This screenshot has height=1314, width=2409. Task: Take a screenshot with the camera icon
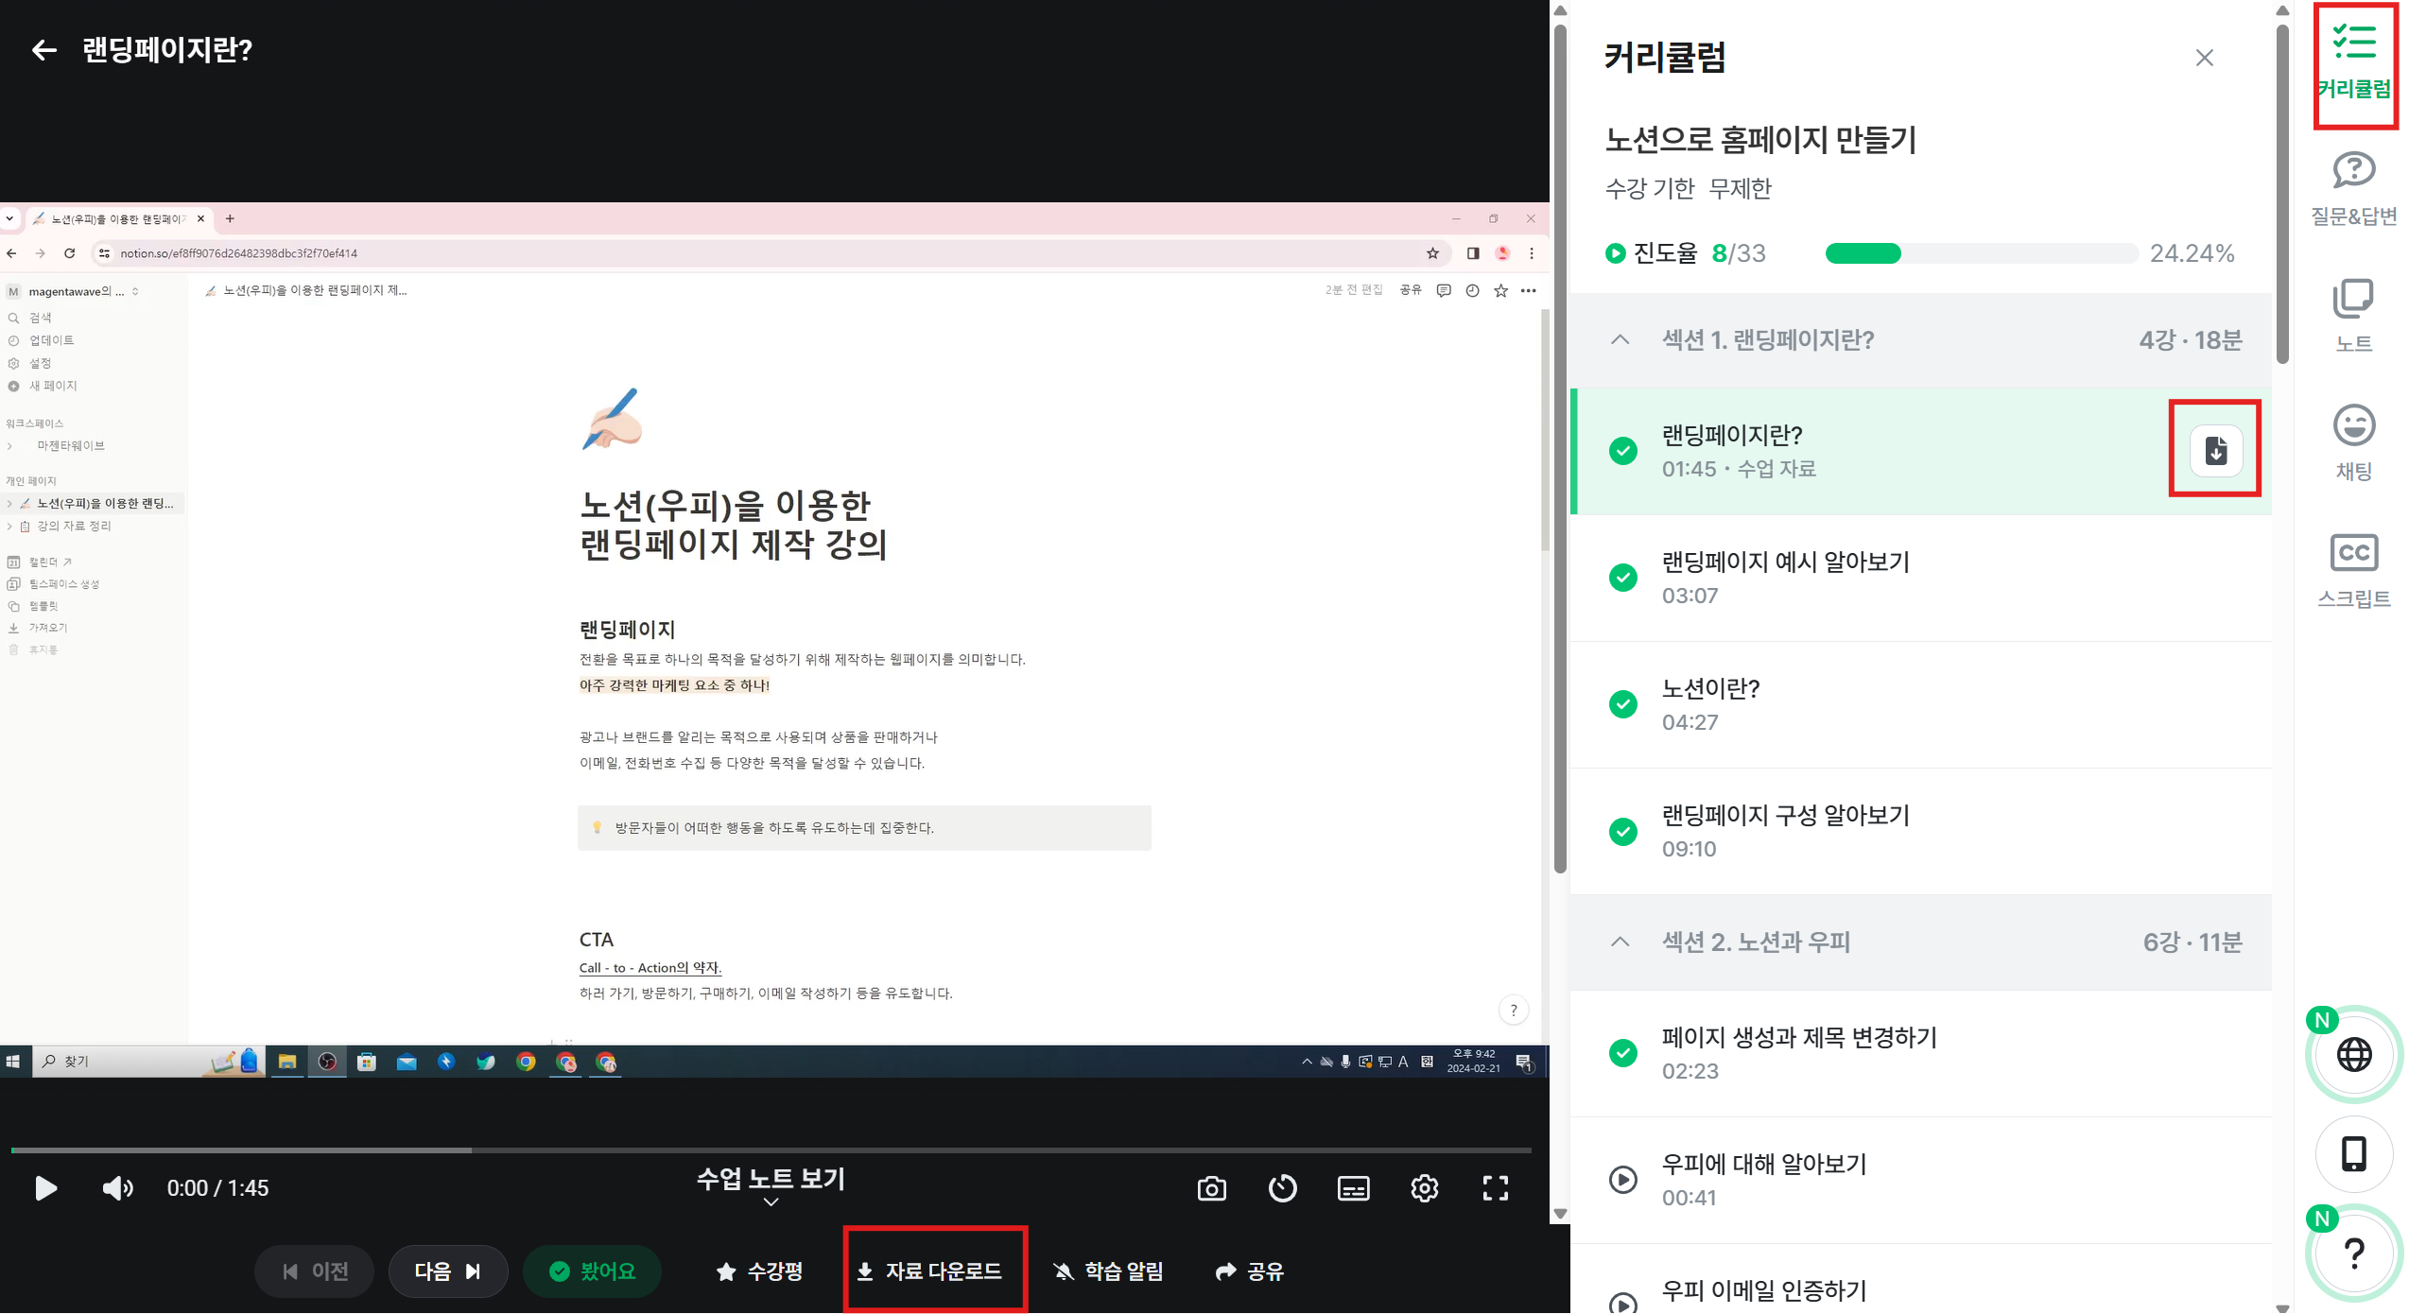point(1211,1188)
